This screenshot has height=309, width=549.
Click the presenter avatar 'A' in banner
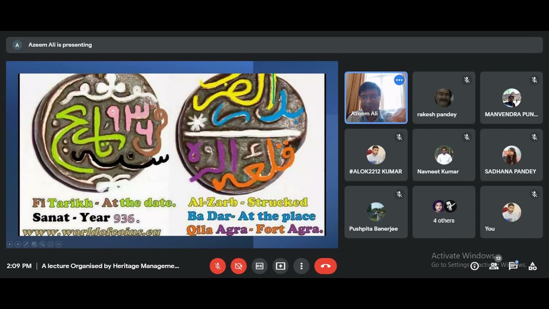(17, 45)
